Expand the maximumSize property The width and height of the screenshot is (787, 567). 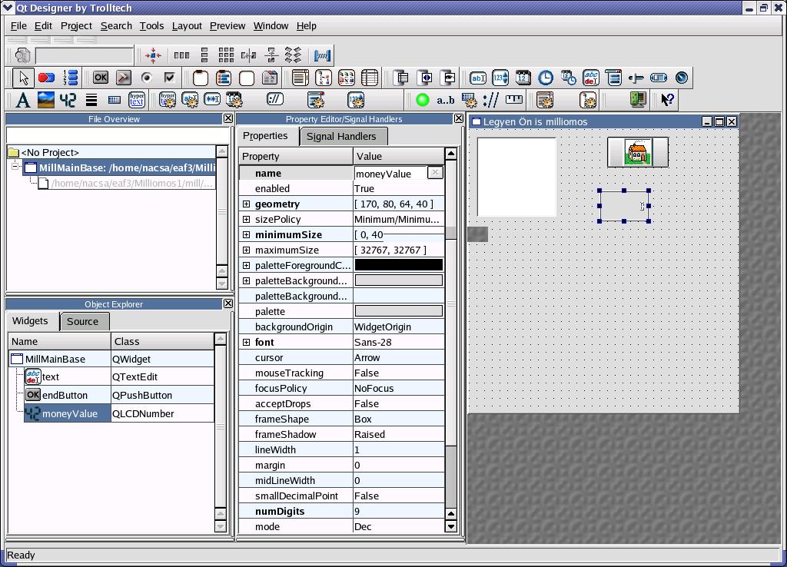(246, 250)
